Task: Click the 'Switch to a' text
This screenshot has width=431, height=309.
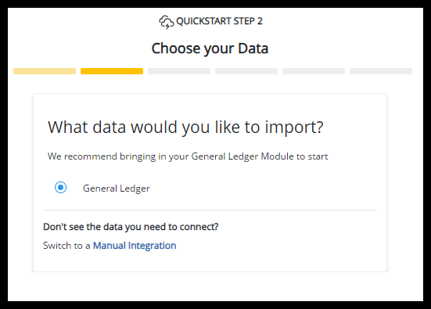Action: pyautogui.click(x=66, y=246)
